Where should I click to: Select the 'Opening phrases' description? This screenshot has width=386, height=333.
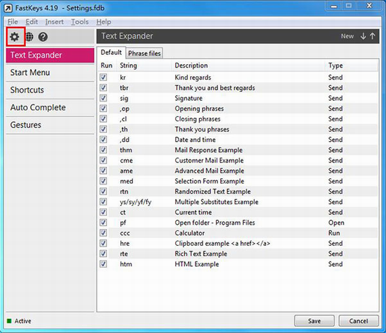pos(199,109)
